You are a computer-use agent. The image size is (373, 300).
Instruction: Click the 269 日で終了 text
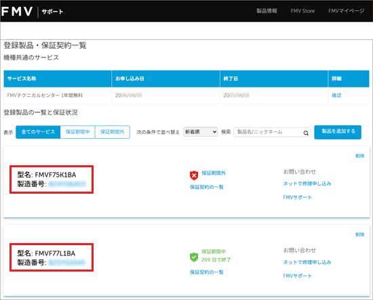click(216, 260)
